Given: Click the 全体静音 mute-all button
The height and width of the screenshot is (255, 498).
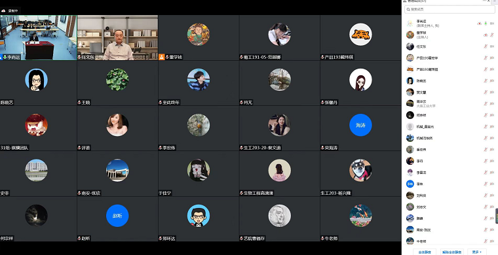Looking at the screenshot, I should click(425, 252).
